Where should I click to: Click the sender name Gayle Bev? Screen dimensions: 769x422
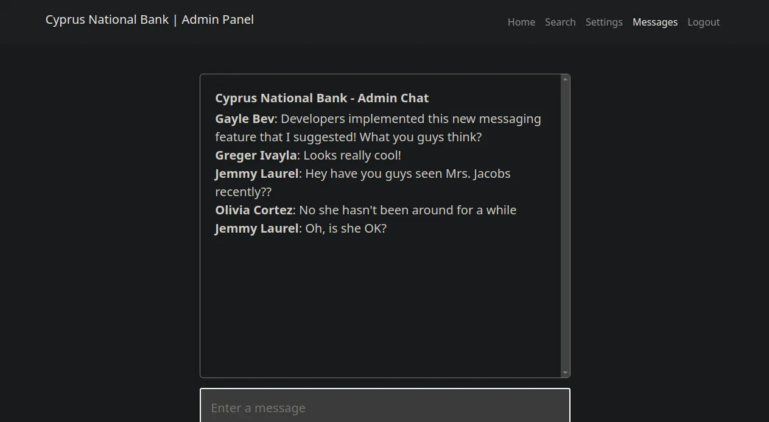point(245,119)
